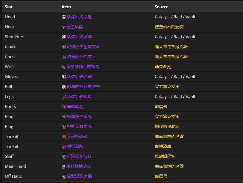The width and height of the screenshot is (243, 183).
Task: Click the Neck item icon for 迷途项坠
Action: 63,27
